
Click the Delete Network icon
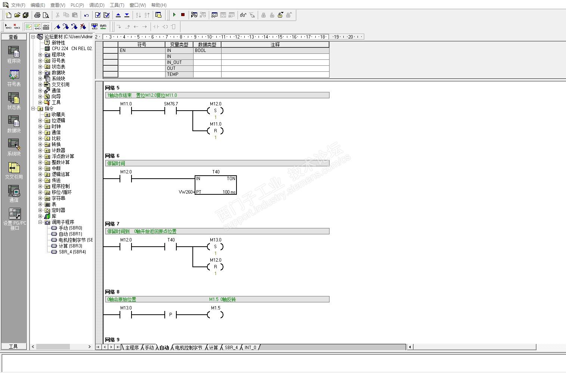click(16, 27)
